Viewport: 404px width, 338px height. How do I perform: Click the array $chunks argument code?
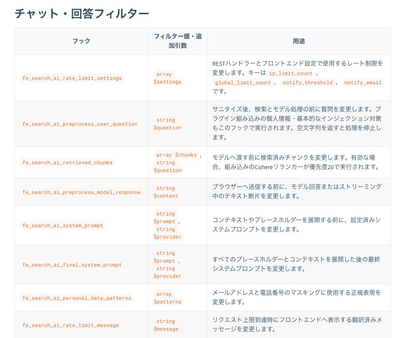point(177,155)
